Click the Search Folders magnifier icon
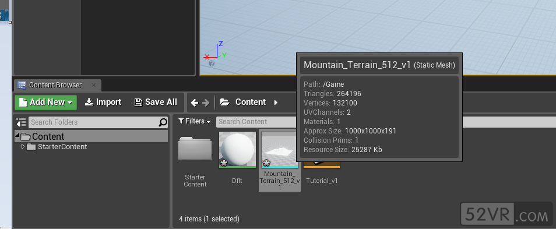 pyautogui.click(x=163, y=122)
